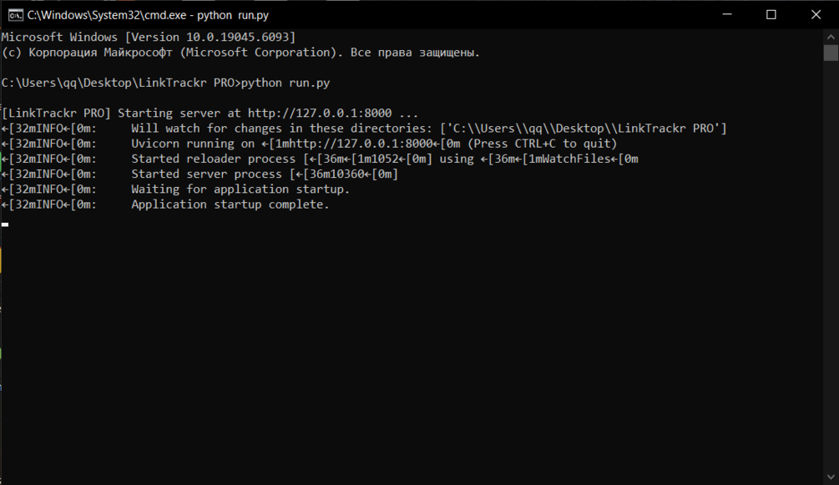Close the python run.py console window
The height and width of the screenshot is (485, 839).
(x=816, y=14)
